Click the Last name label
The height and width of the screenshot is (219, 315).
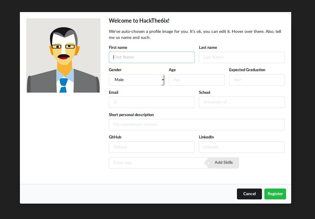(208, 47)
